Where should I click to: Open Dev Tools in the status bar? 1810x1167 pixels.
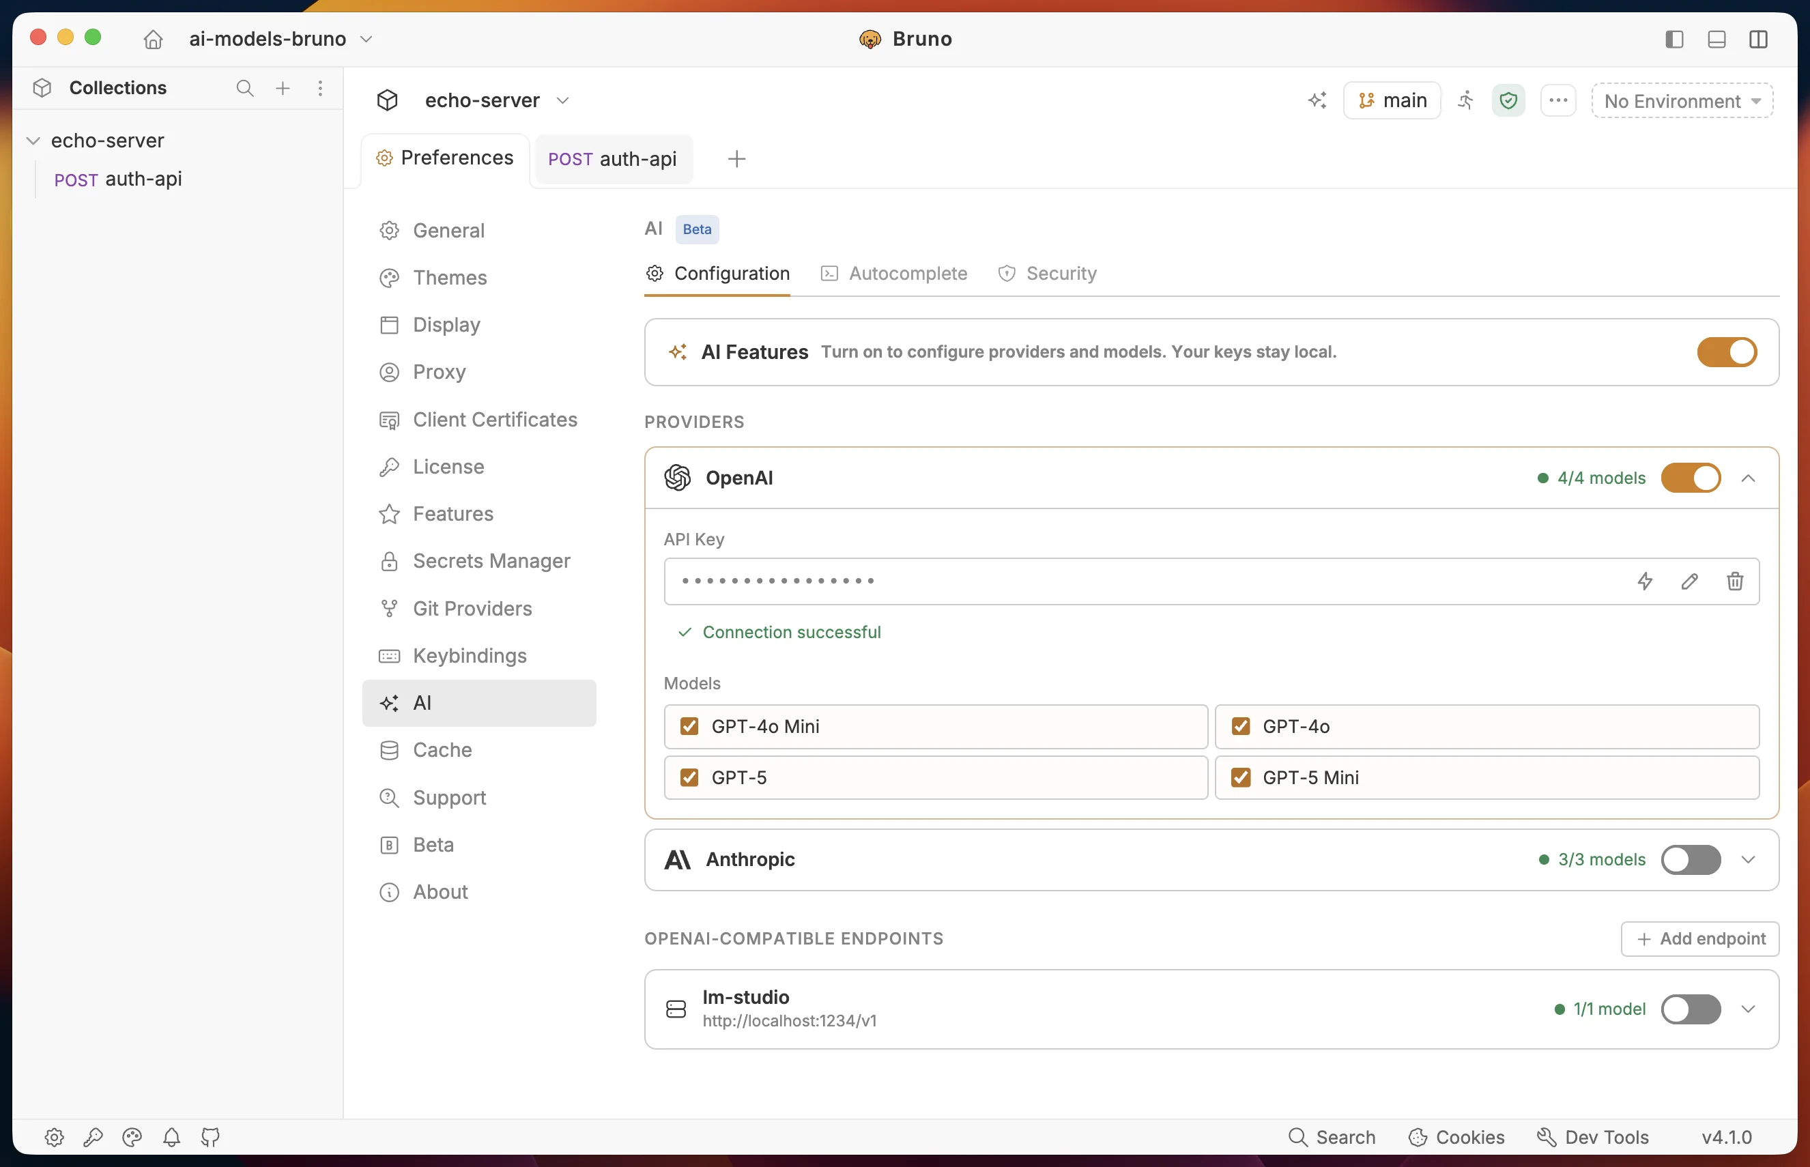[x=1592, y=1137]
